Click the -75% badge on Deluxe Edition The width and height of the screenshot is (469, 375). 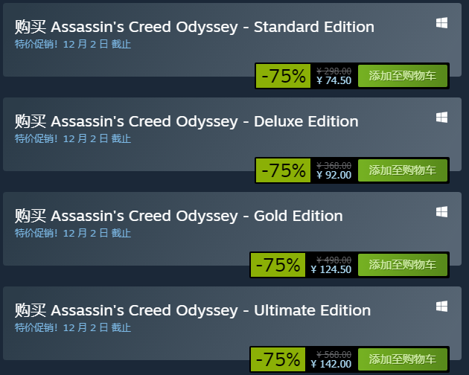tap(283, 170)
